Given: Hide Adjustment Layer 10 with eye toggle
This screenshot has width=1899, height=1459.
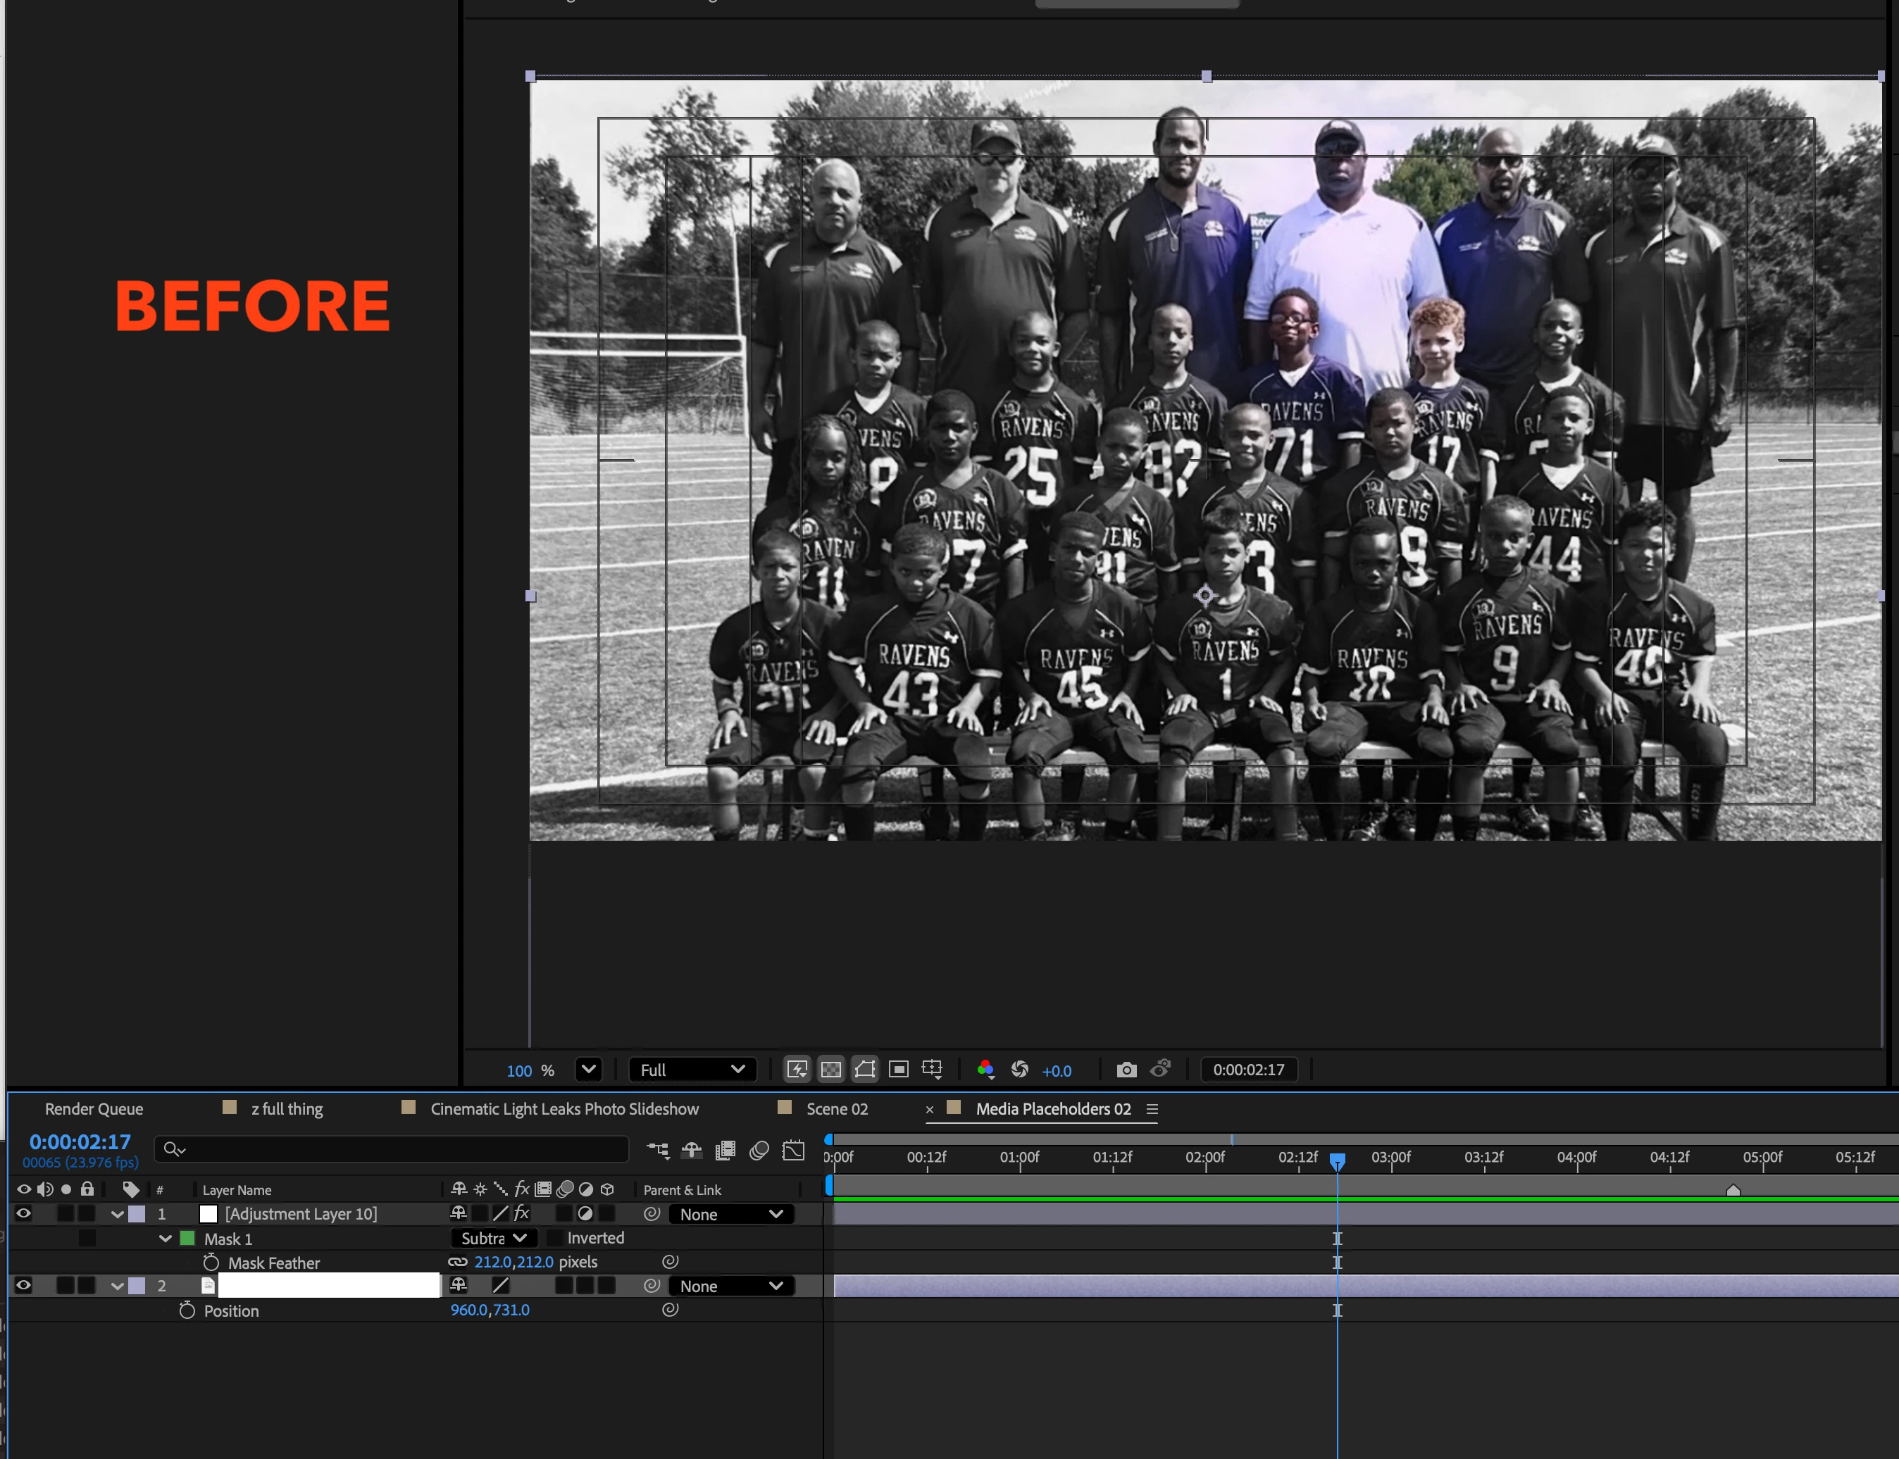Looking at the screenshot, I should tap(23, 1214).
